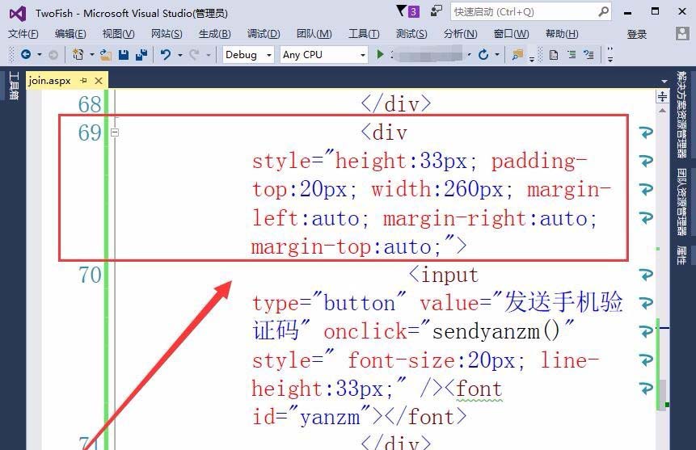
Task: Open the New Project dropdown arrow
Action: point(92,55)
